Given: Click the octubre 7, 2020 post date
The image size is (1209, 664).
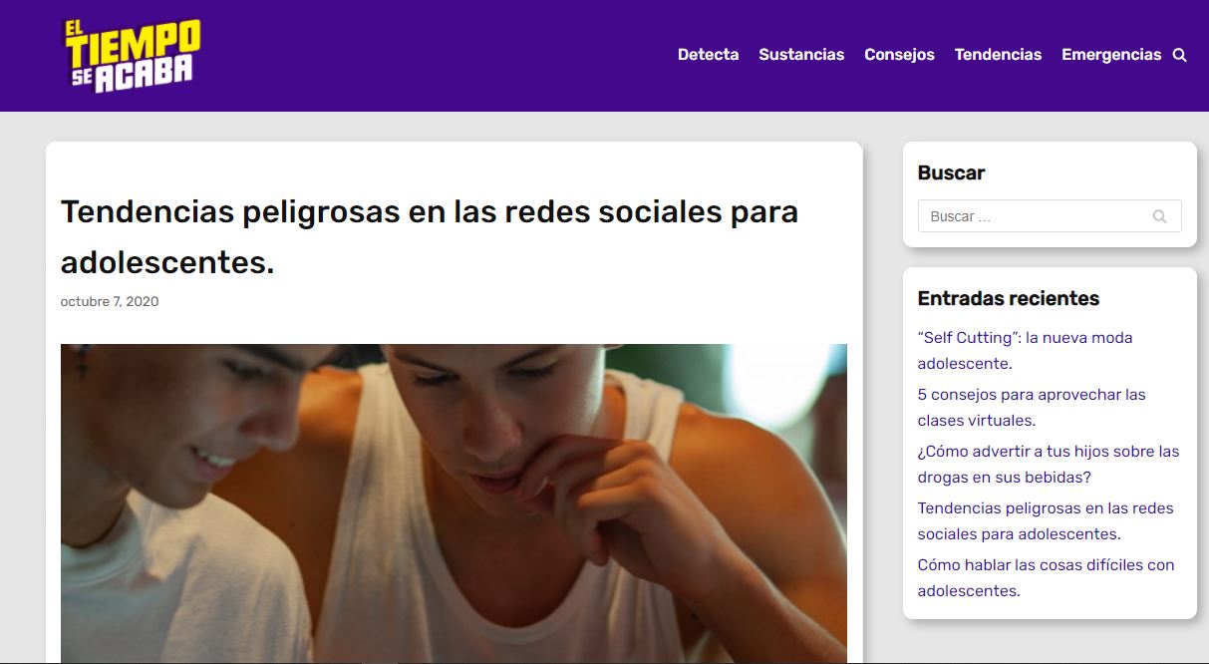Looking at the screenshot, I should pyautogui.click(x=110, y=301).
